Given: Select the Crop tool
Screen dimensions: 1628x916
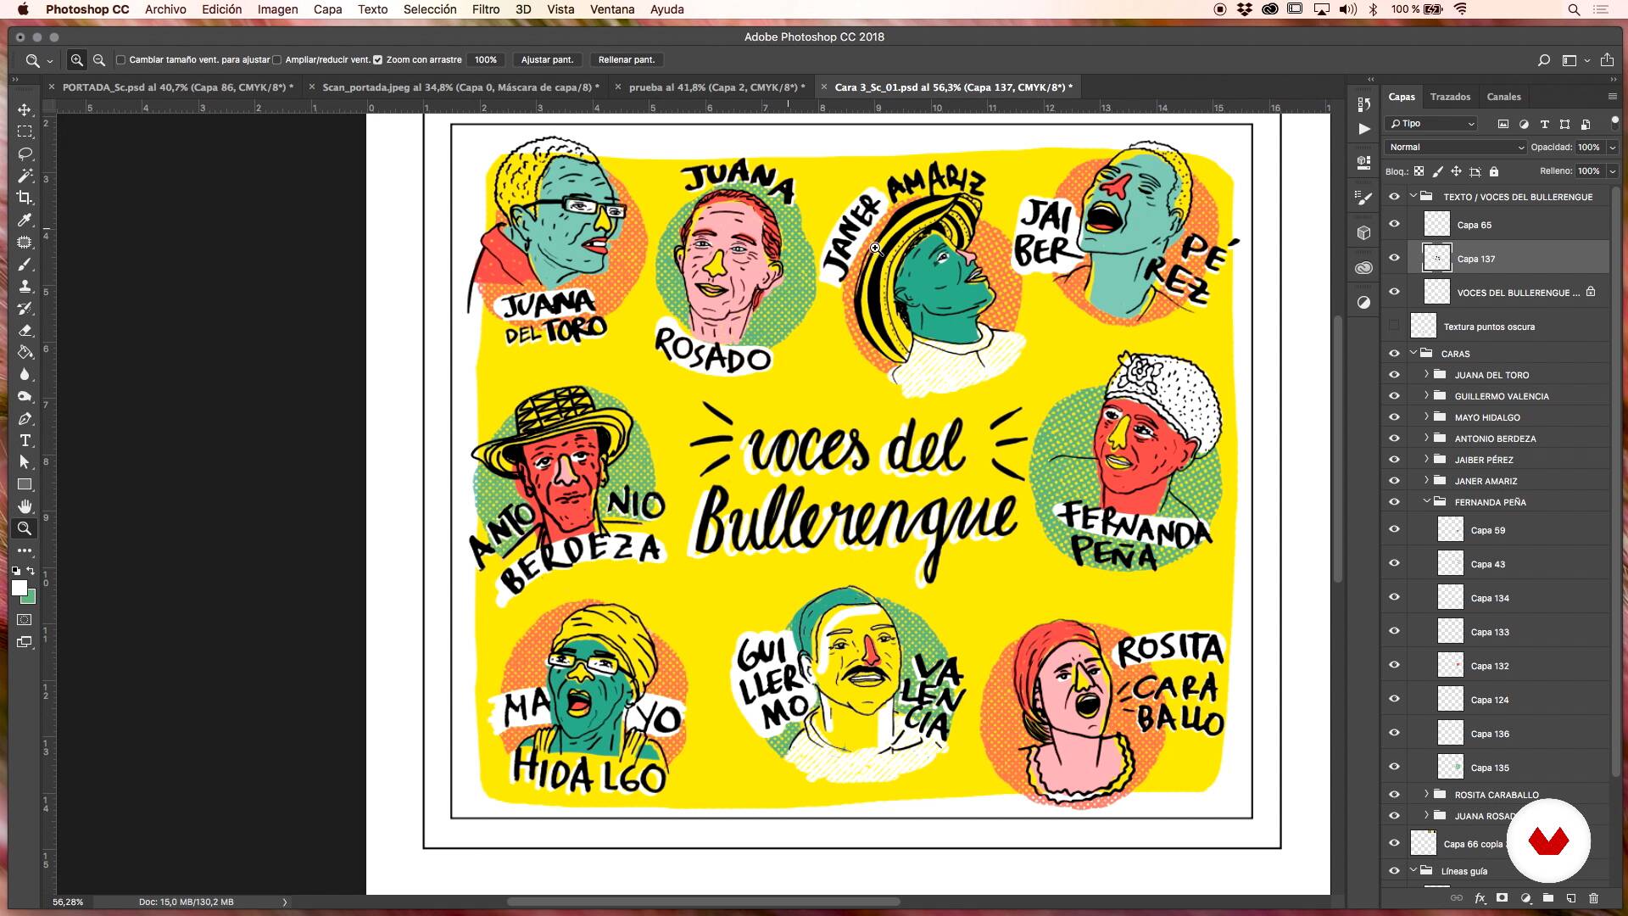Looking at the screenshot, I should 25,198.
